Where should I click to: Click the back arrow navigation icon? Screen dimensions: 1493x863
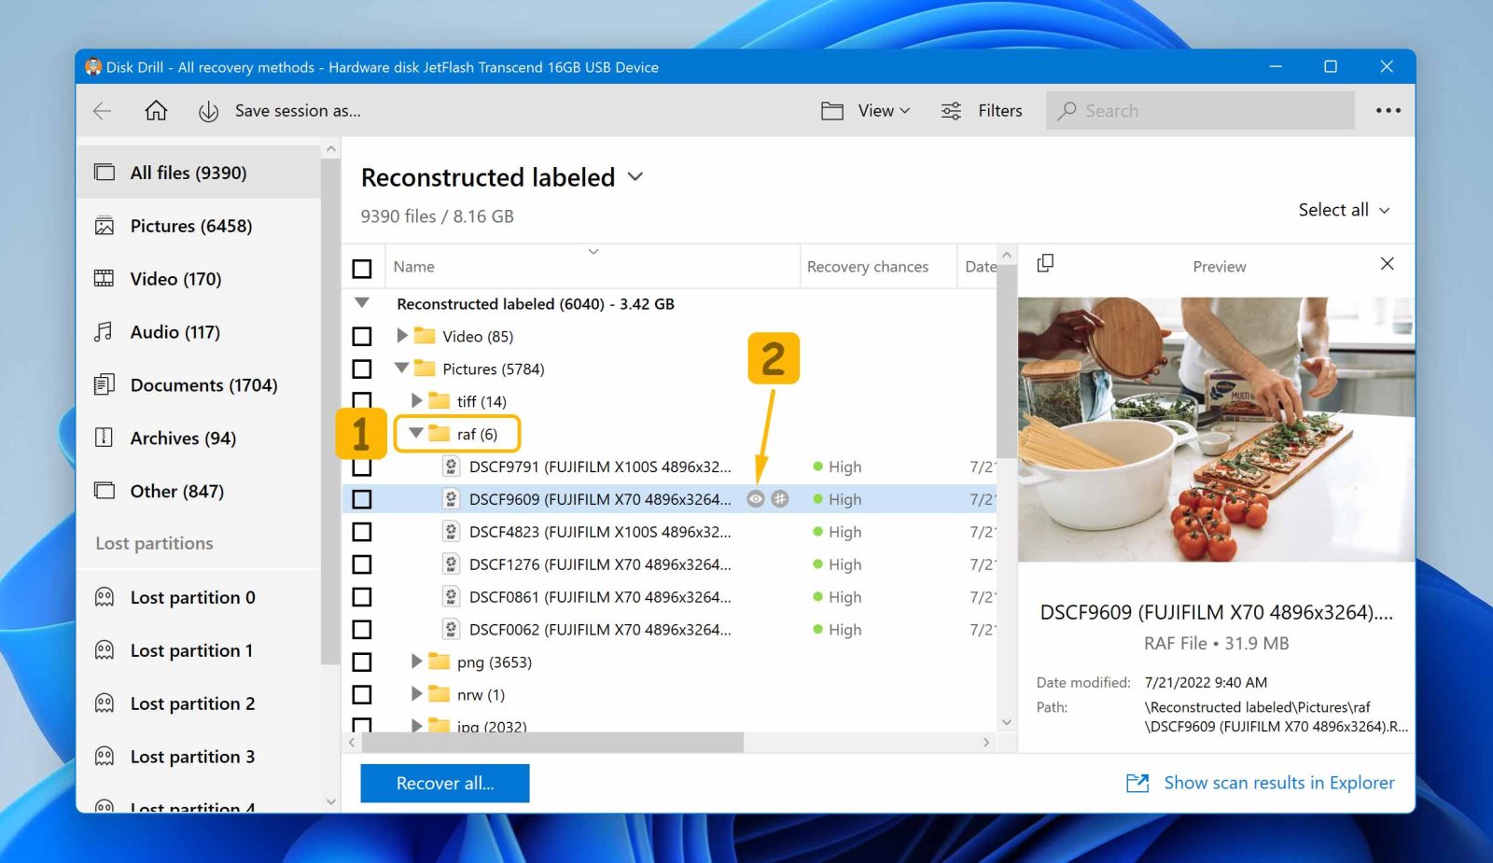pyautogui.click(x=102, y=110)
